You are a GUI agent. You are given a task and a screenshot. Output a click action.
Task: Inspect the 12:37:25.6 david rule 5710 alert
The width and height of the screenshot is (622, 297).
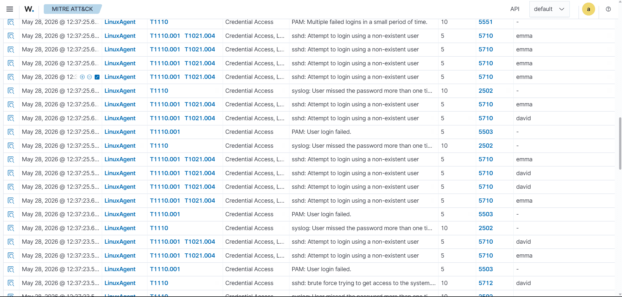(11, 118)
